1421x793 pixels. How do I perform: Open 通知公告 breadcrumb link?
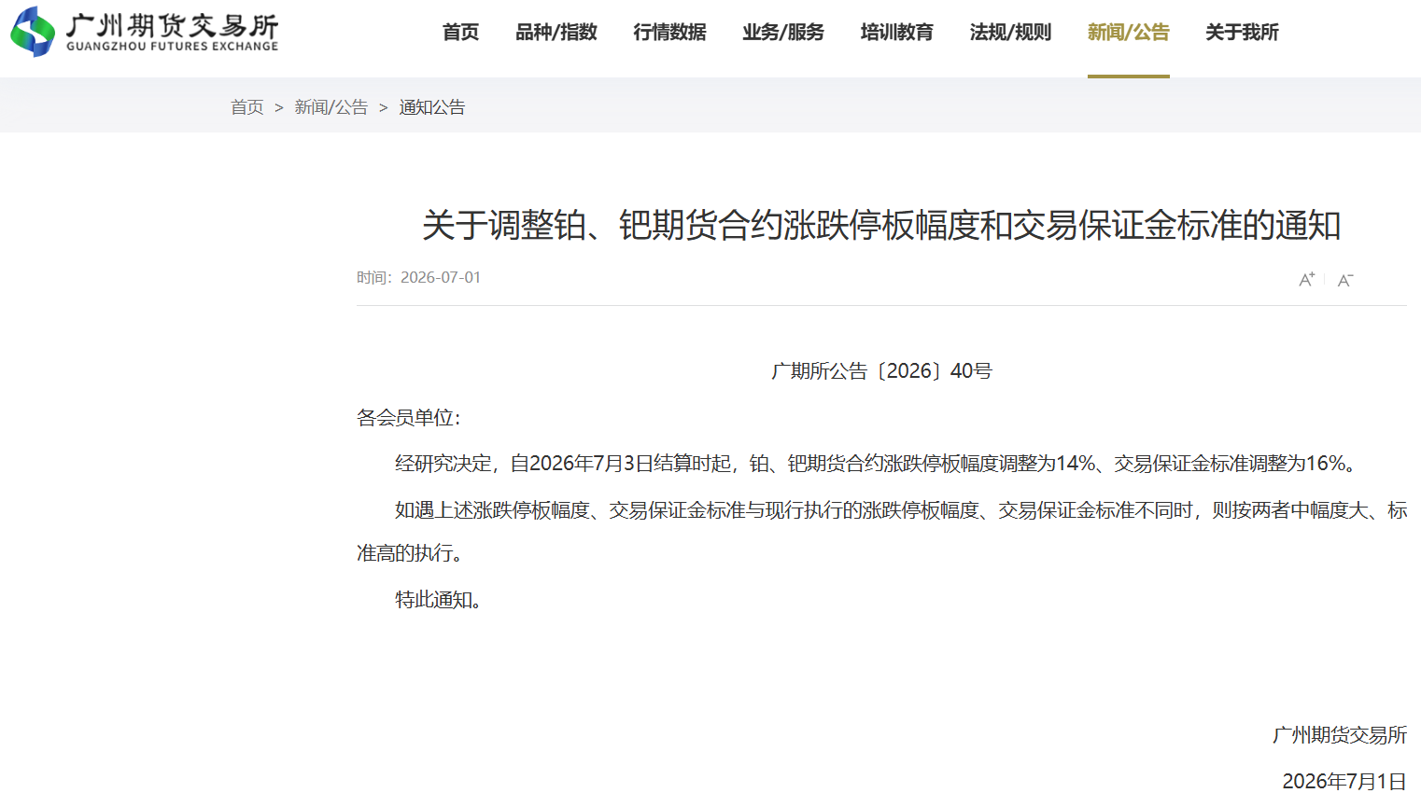coord(431,107)
